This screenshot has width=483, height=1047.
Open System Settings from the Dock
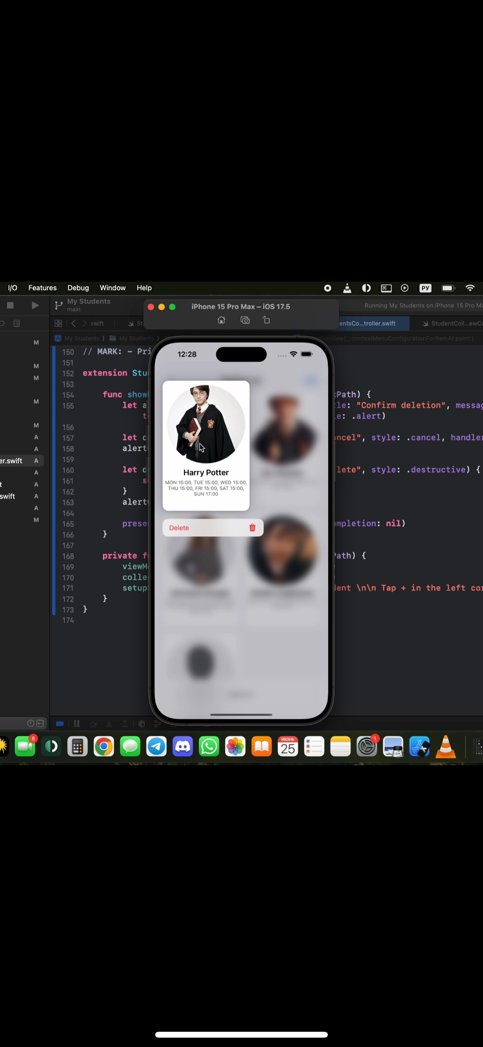click(x=367, y=747)
